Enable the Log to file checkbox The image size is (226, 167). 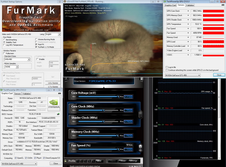click(x=167, y=67)
